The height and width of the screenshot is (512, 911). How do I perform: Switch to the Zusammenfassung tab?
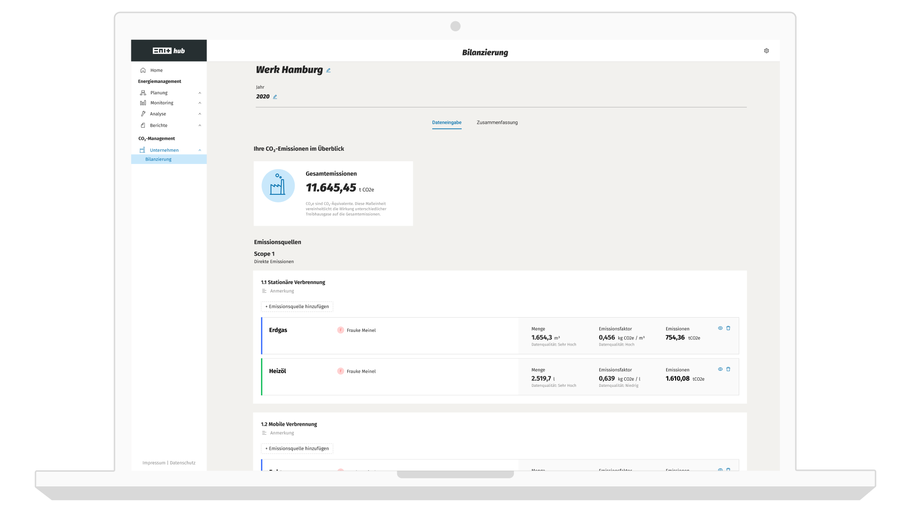pyautogui.click(x=497, y=122)
